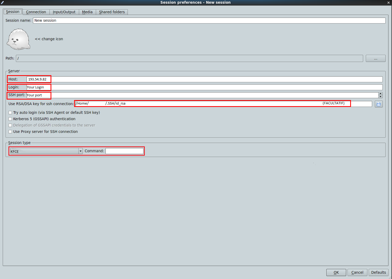Open the Input/Output tab

[64, 12]
